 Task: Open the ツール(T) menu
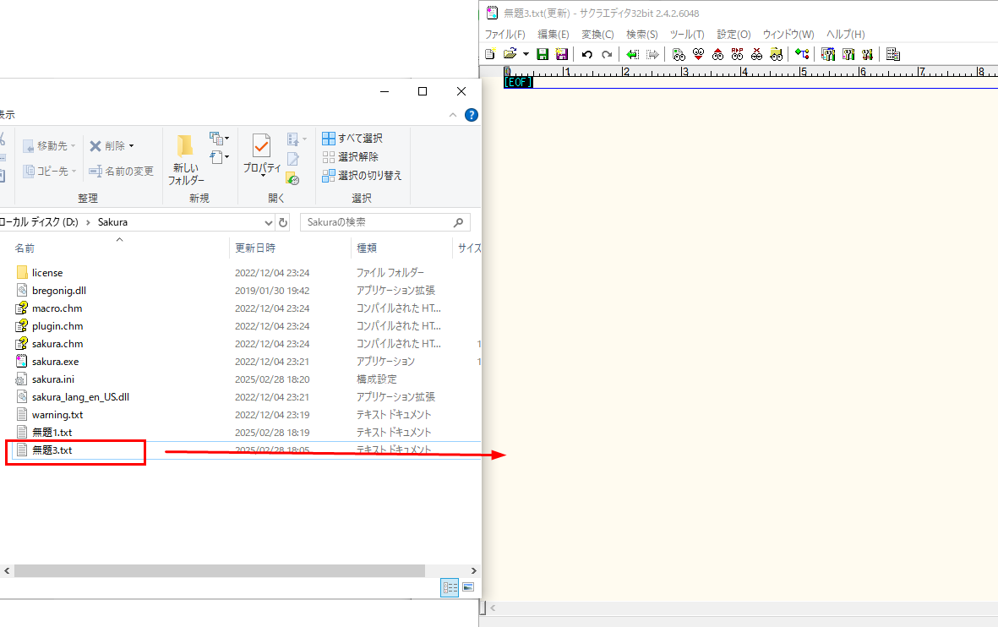tap(687, 35)
